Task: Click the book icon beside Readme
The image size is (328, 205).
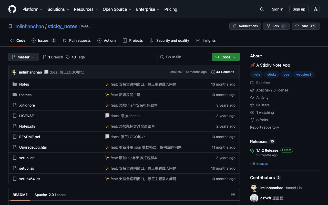Action: tap(252, 83)
